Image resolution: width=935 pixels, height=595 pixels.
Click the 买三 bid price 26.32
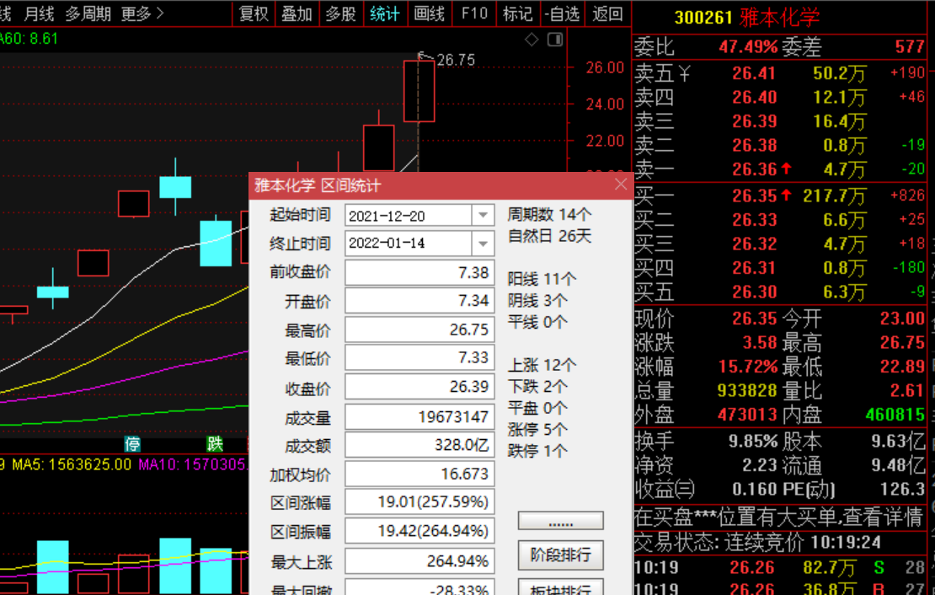click(755, 244)
